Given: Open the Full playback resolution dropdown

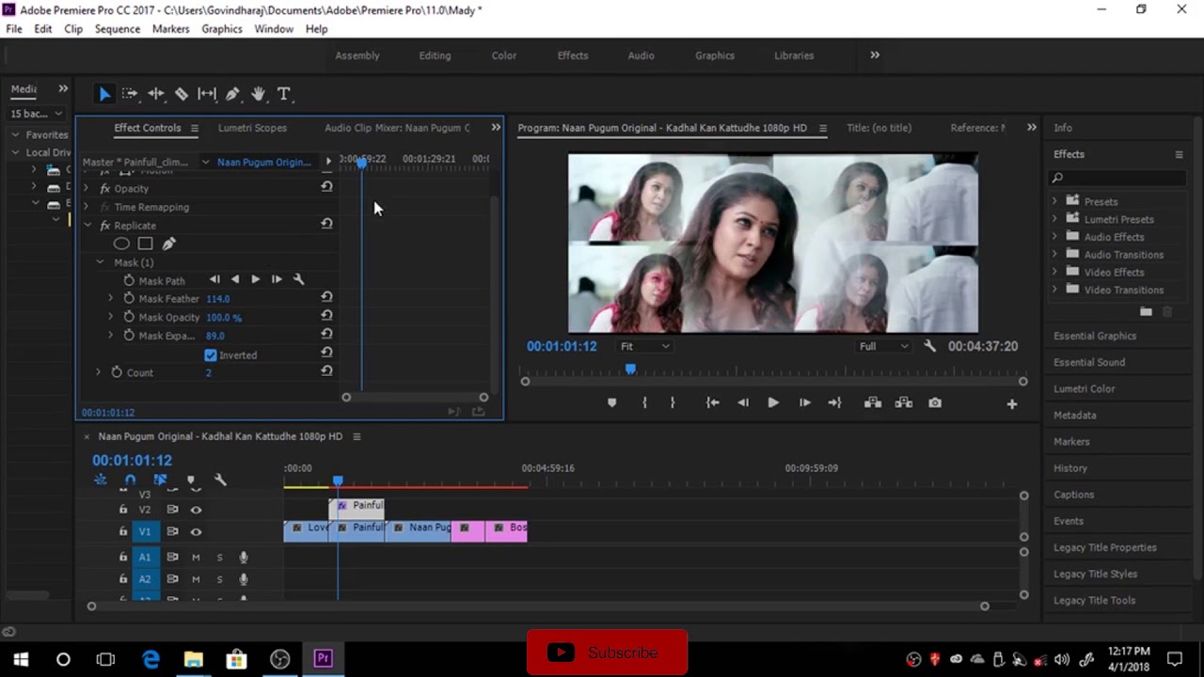Looking at the screenshot, I should click(884, 346).
